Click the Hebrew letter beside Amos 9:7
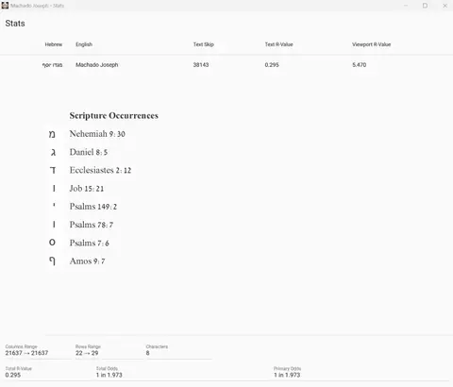The height and width of the screenshot is (387, 453). point(53,261)
